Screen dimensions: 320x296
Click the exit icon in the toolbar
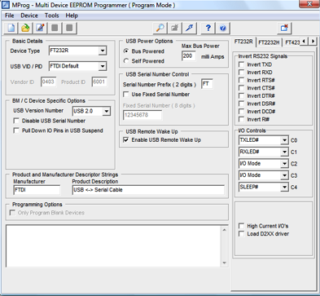pyautogui.click(x=284, y=28)
